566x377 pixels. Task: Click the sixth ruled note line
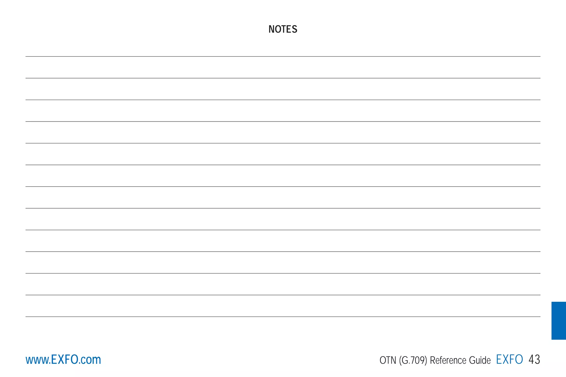click(283, 165)
